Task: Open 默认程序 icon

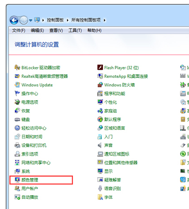Action: [x=100, y=119]
